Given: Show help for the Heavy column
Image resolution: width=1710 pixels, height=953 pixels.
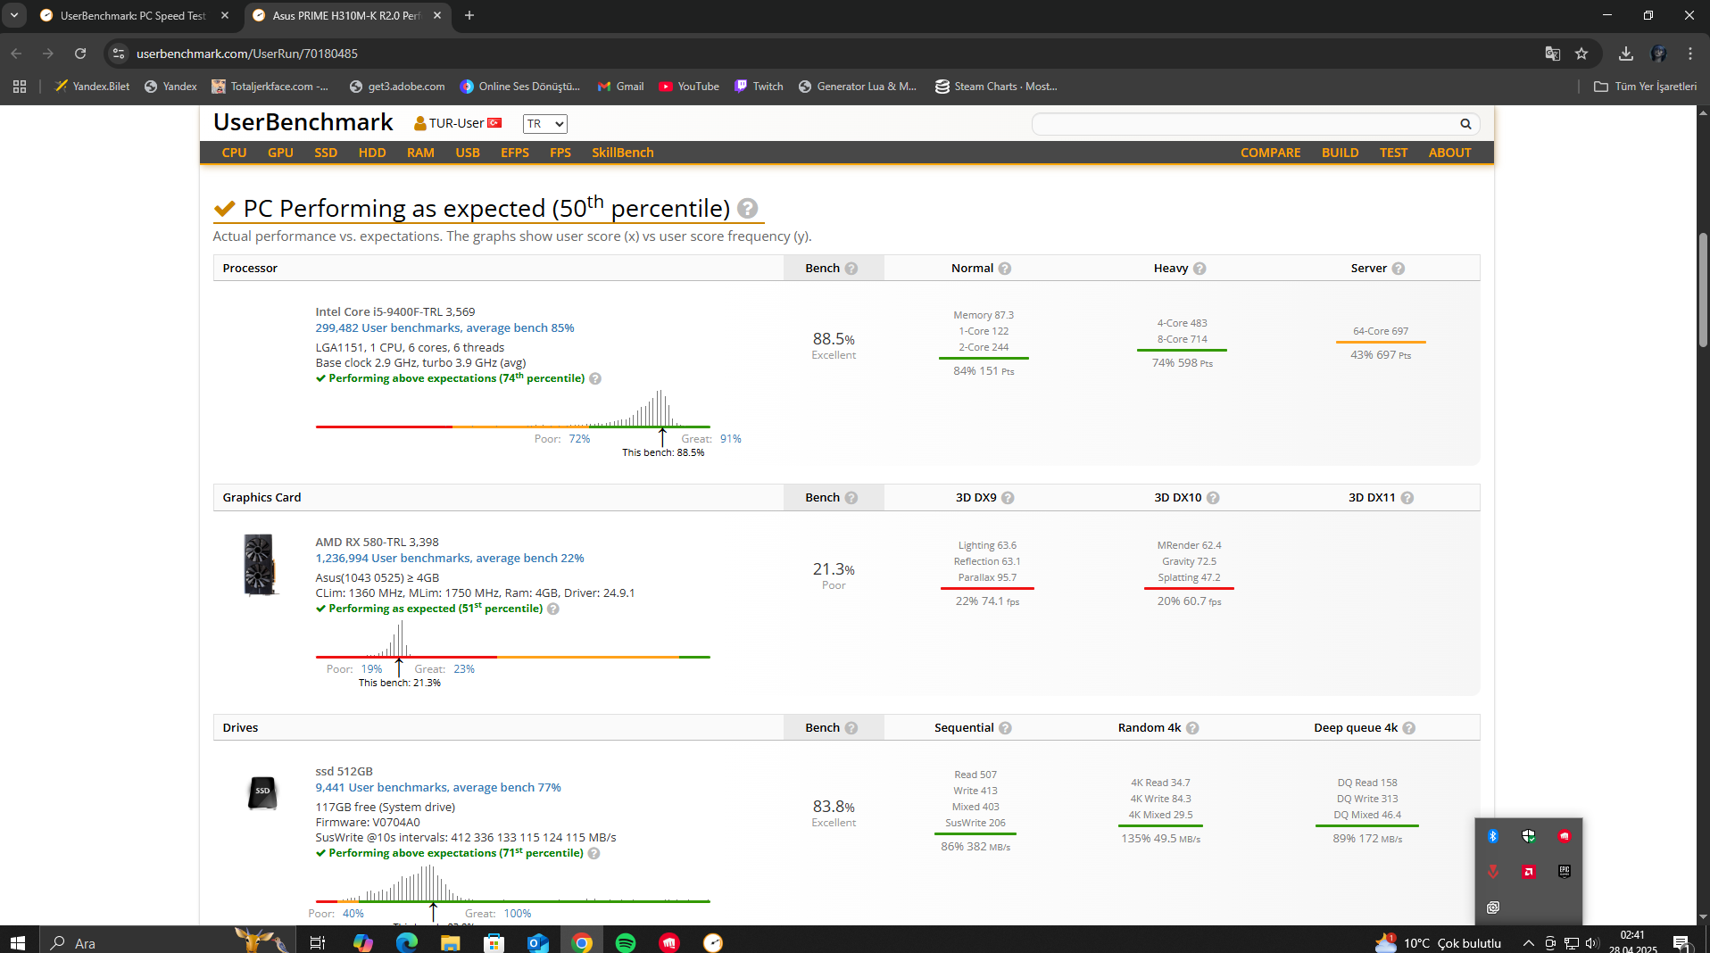Looking at the screenshot, I should coord(1199,269).
